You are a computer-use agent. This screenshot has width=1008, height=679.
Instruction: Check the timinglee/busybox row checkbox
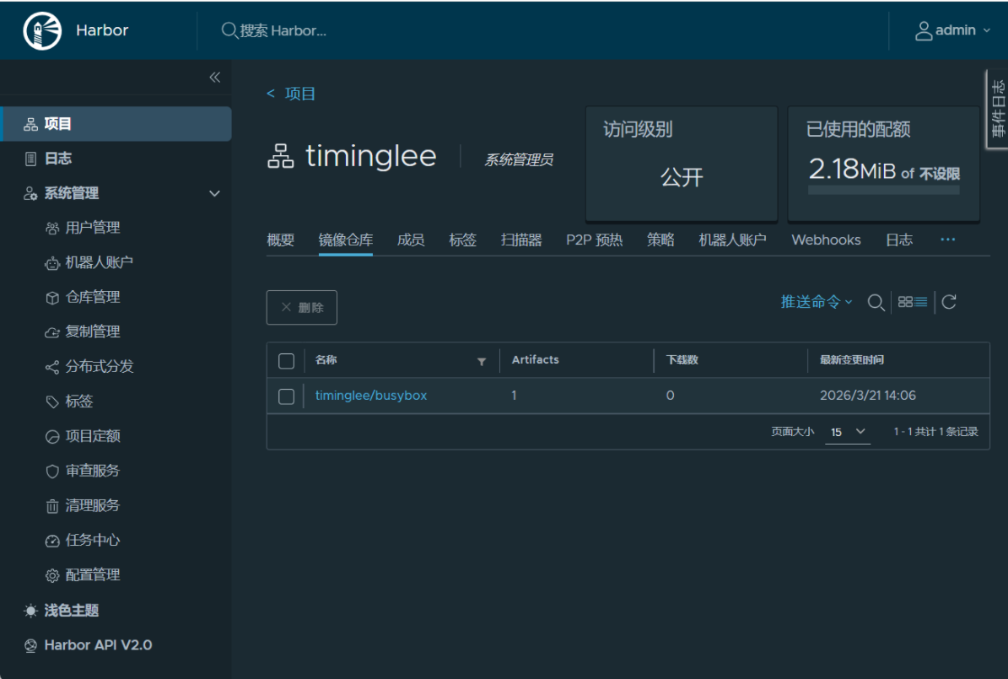pos(286,396)
